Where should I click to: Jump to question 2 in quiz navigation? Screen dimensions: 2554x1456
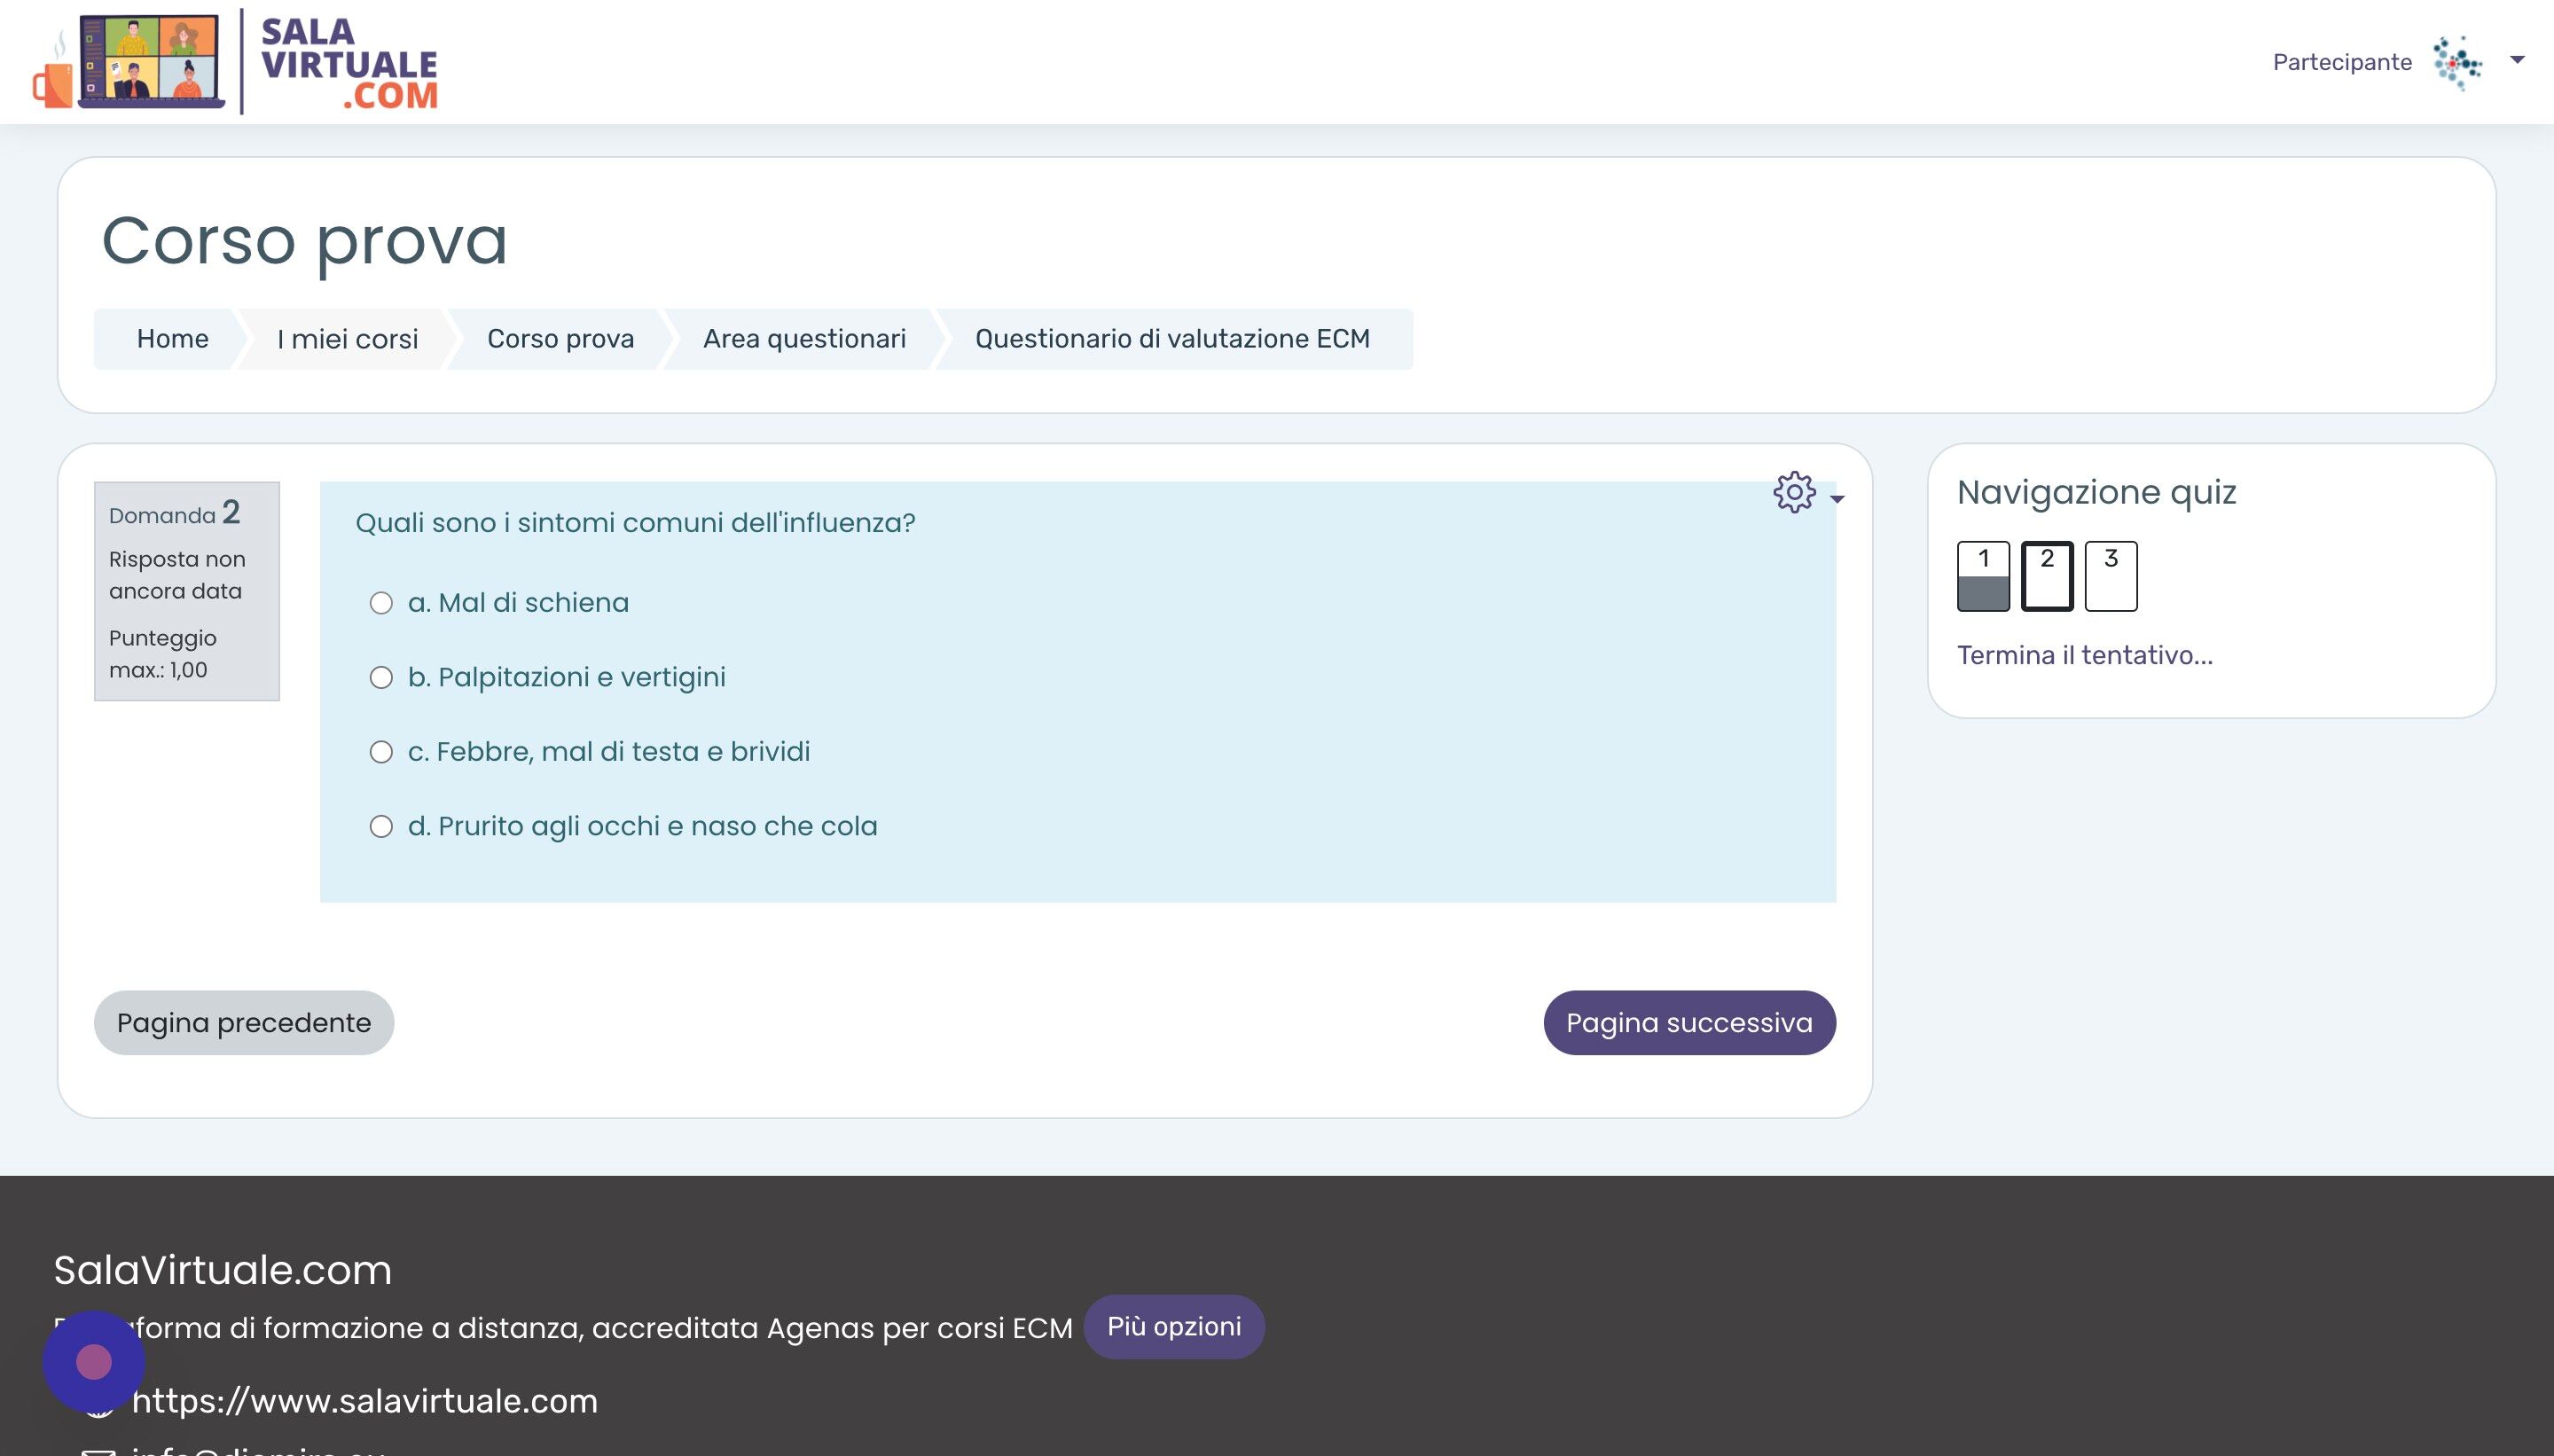click(2047, 576)
